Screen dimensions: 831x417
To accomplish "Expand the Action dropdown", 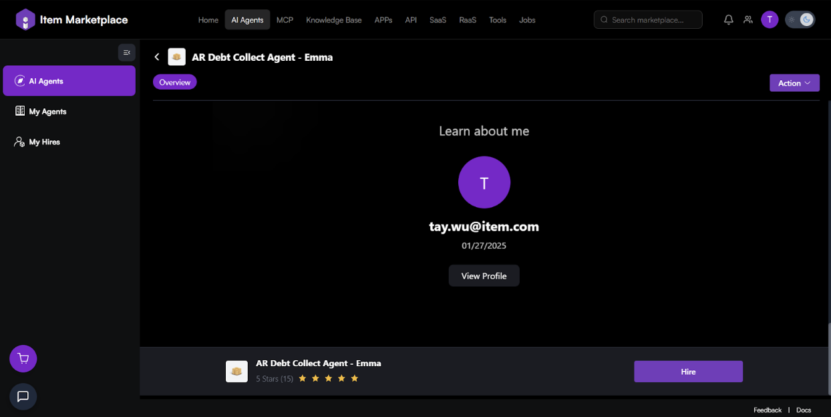I will (794, 83).
